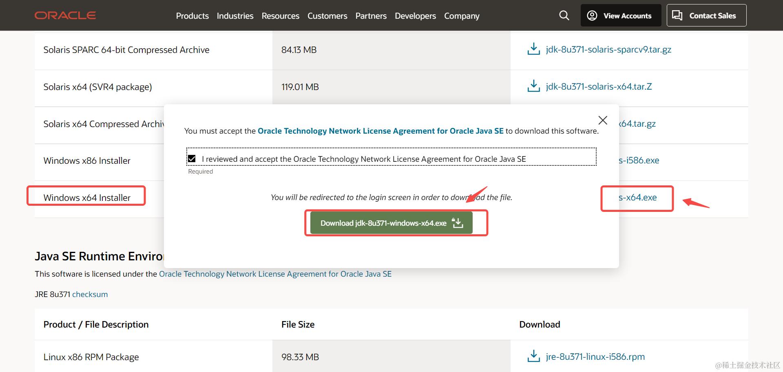The image size is (783, 372).
Task: Select 'Linux x86 RPM Package' row text
Action: coord(91,357)
